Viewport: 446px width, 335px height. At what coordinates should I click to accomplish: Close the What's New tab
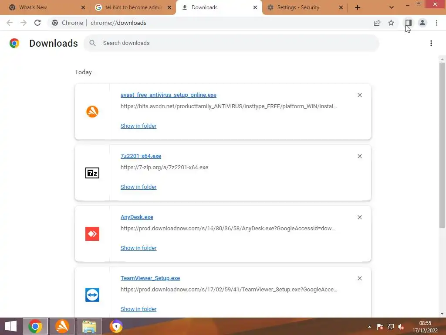pos(83,7)
